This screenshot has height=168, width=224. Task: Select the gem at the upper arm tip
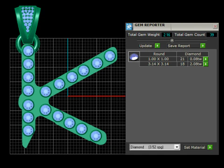pyautogui.click(x=110, y=56)
